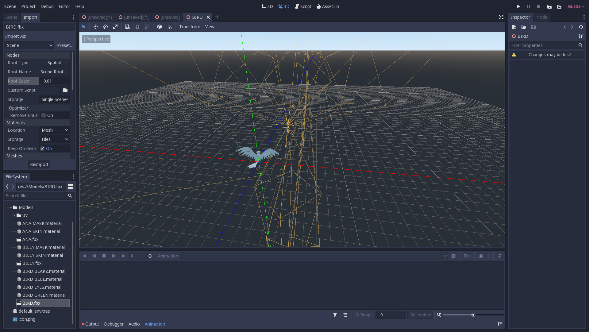Open the history dropdown in the Inspector
This screenshot has width=589, height=332.
click(x=581, y=27)
